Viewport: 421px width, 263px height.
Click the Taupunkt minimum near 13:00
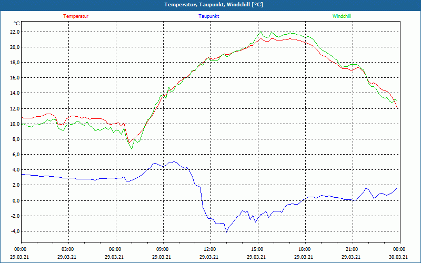coord(226,231)
